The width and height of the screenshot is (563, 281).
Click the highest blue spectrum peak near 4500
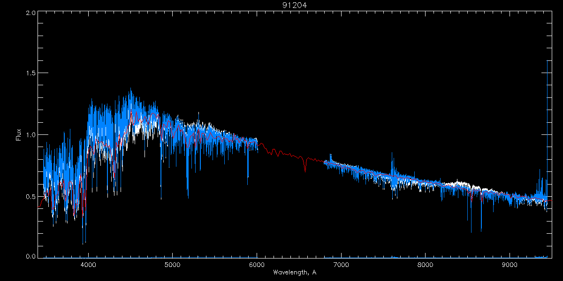[130, 90]
